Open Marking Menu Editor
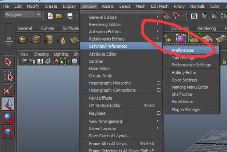This screenshot has width=227, height=152. 191,87
